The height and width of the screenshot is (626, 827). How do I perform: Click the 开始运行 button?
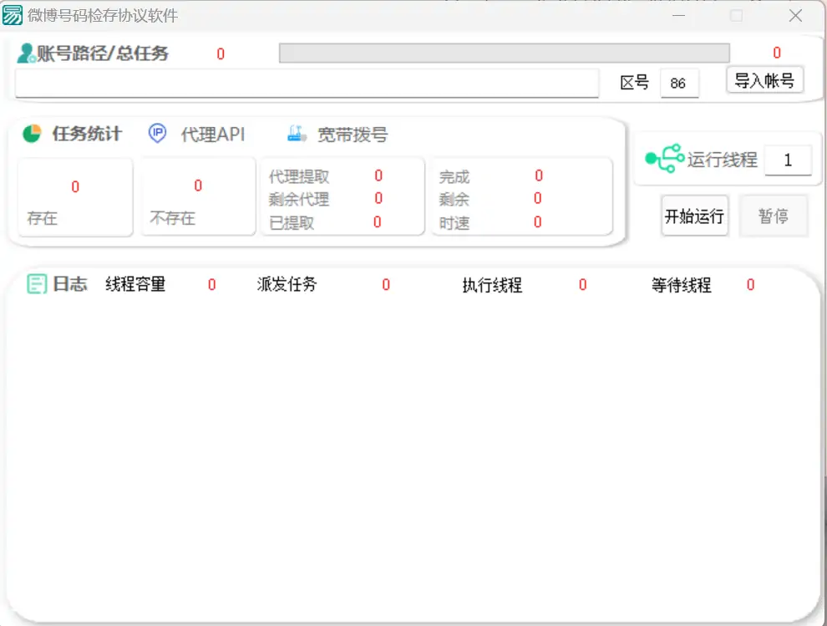pyautogui.click(x=695, y=216)
